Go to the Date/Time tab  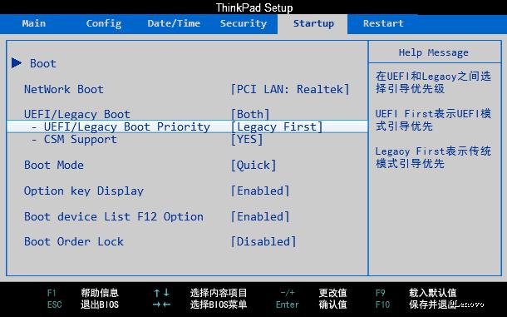point(174,23)
